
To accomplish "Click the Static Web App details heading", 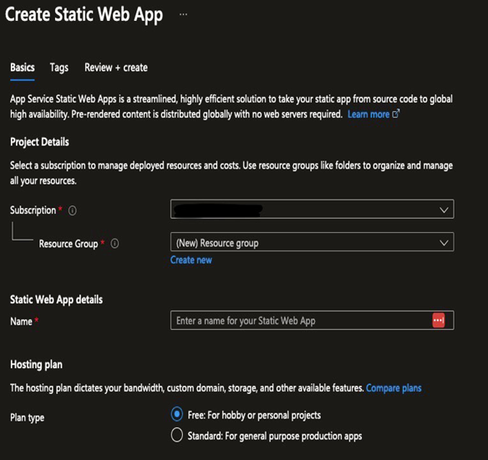I will point(56,300).
